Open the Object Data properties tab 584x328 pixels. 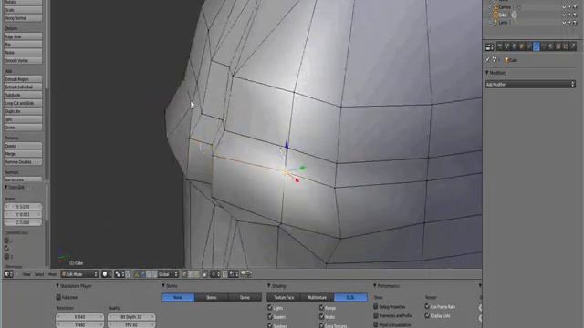point(544,46)
